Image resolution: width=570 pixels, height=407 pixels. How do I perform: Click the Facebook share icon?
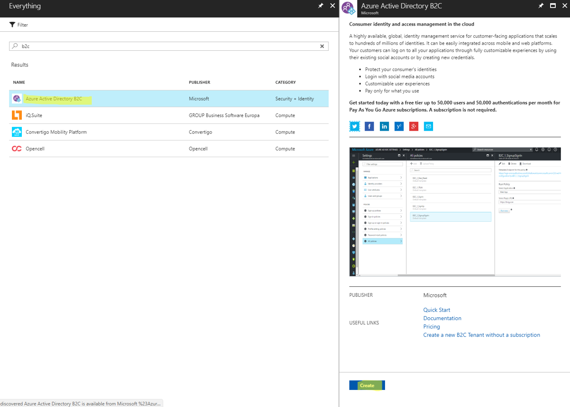[369, 126]
